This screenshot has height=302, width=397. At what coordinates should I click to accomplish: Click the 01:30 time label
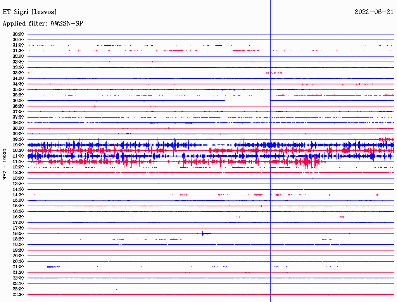click(x=18, y=51)
